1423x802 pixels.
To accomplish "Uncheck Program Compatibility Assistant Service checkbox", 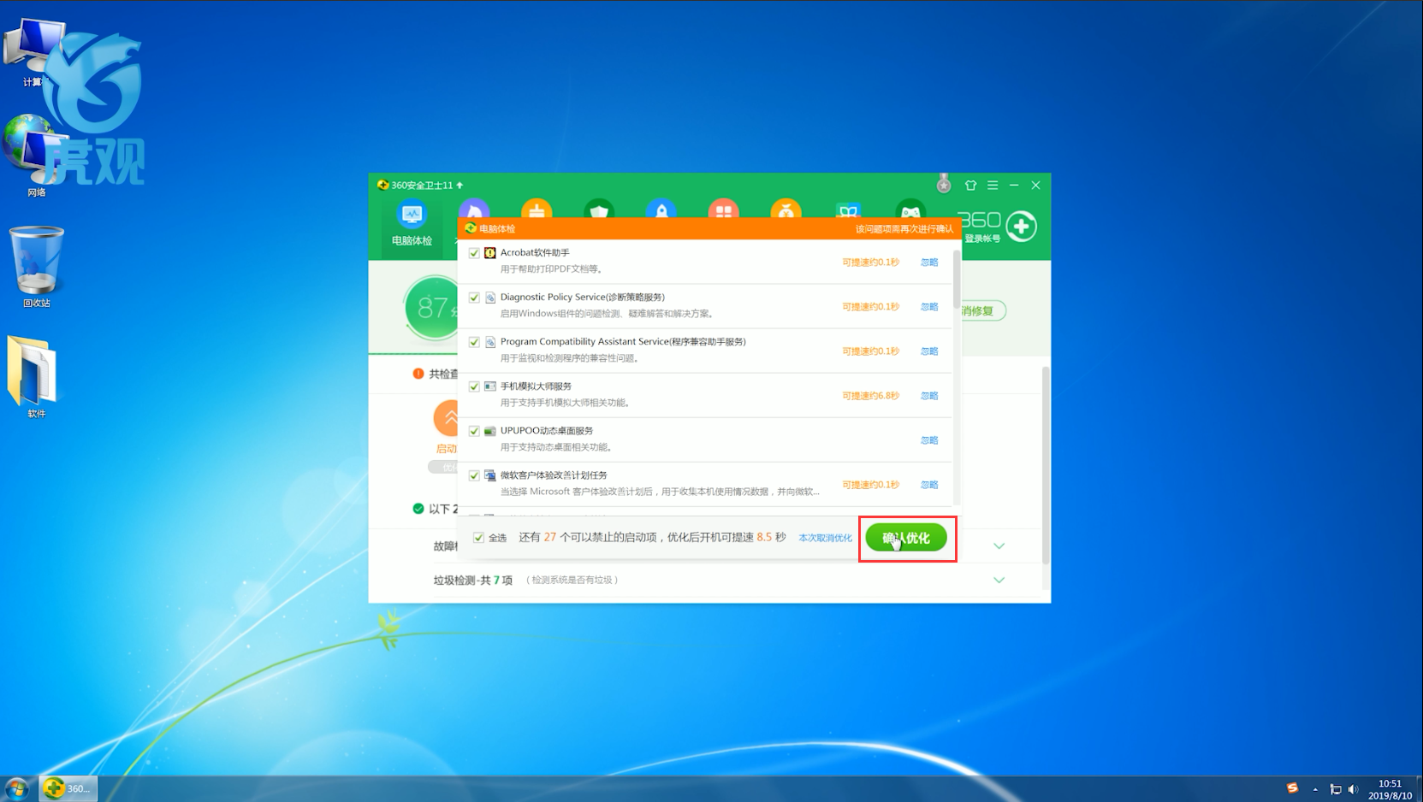I will [x=474, y=342].
